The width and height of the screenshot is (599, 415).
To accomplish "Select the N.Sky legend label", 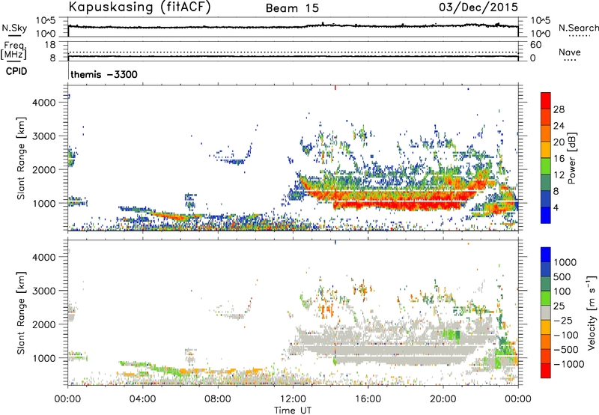I will click(x=14, y=28).
